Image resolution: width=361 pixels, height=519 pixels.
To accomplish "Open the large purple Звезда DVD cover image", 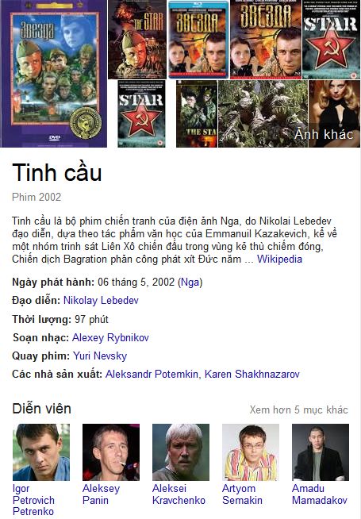I will tap(53, 74).
